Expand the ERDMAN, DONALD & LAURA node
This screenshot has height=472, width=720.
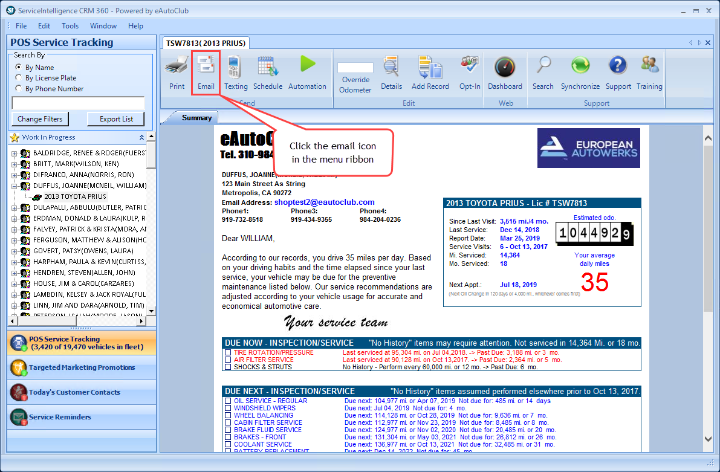coord(15,219)
